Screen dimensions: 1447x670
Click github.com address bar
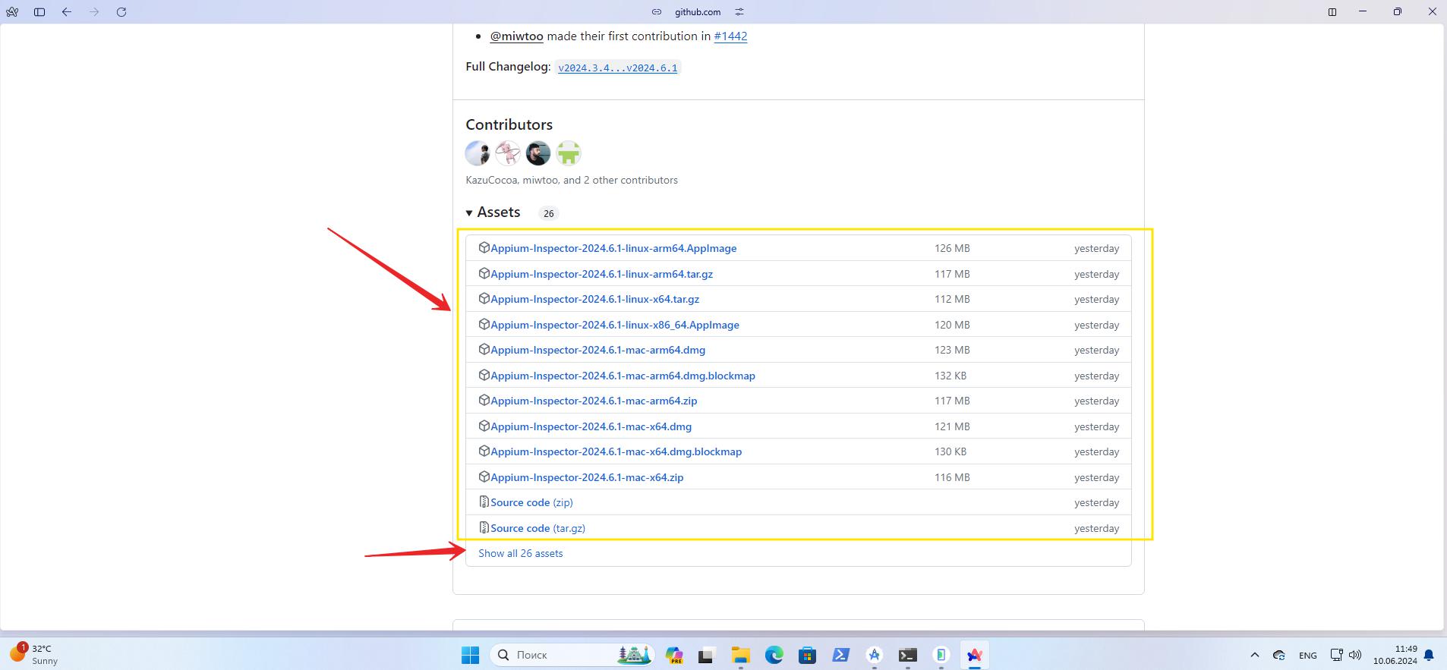click(x=698, y=12)
